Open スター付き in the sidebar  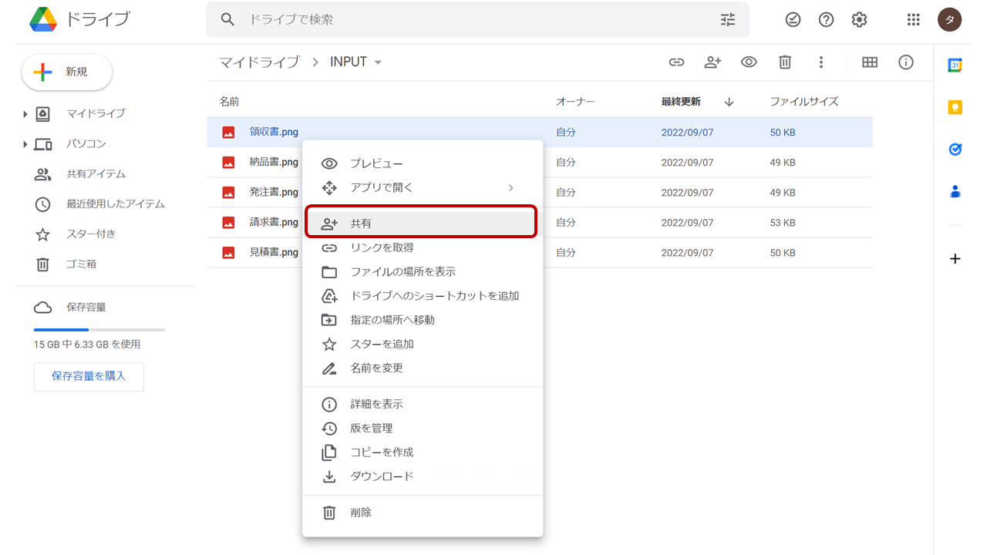pyautogui.click(x=91, y=234)
